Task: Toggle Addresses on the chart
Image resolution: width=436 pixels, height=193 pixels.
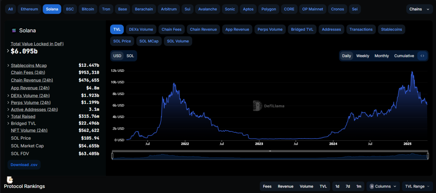Action: pyautogui.click(x=331, y=29)
